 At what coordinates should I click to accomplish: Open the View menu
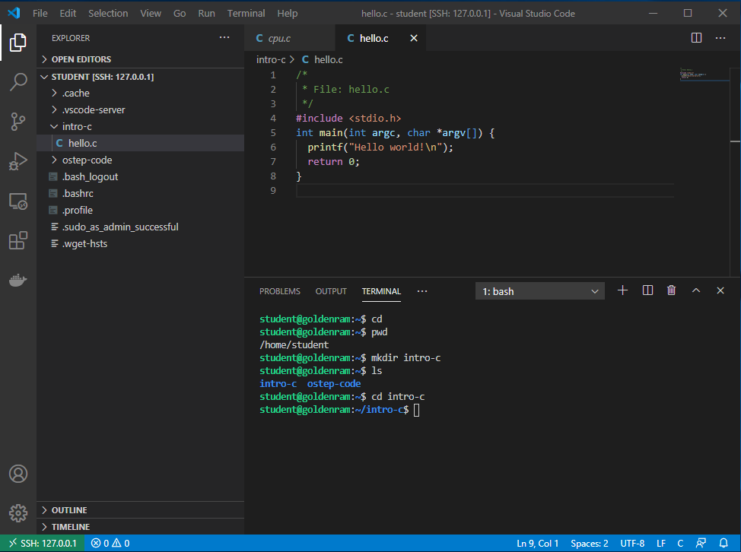click(x=151, y=13)
